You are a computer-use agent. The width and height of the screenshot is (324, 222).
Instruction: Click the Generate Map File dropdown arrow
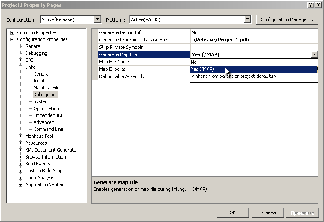pos(314,54)
